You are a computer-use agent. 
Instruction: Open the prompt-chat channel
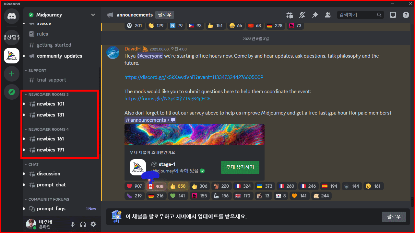coord(62,185)
